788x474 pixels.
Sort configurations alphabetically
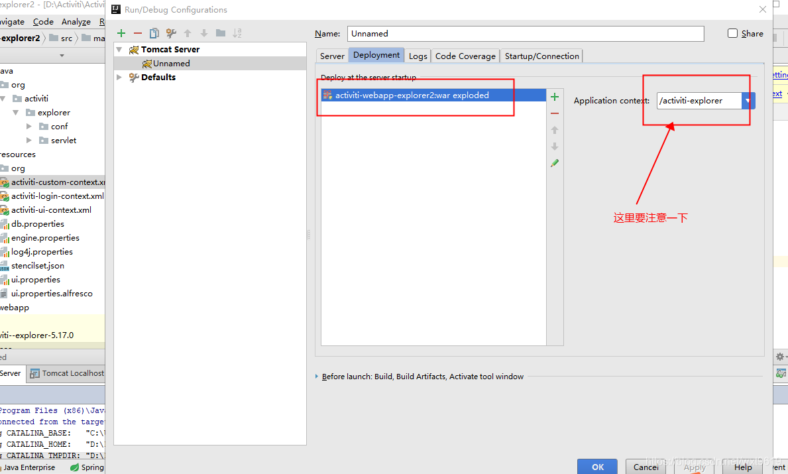tap(237, 33)
